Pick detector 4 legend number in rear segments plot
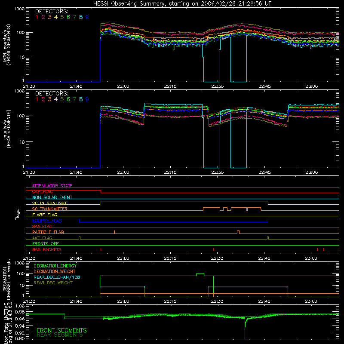Viewport: 344px width, 344px height. pyautogui.click(x=56, y=99)
